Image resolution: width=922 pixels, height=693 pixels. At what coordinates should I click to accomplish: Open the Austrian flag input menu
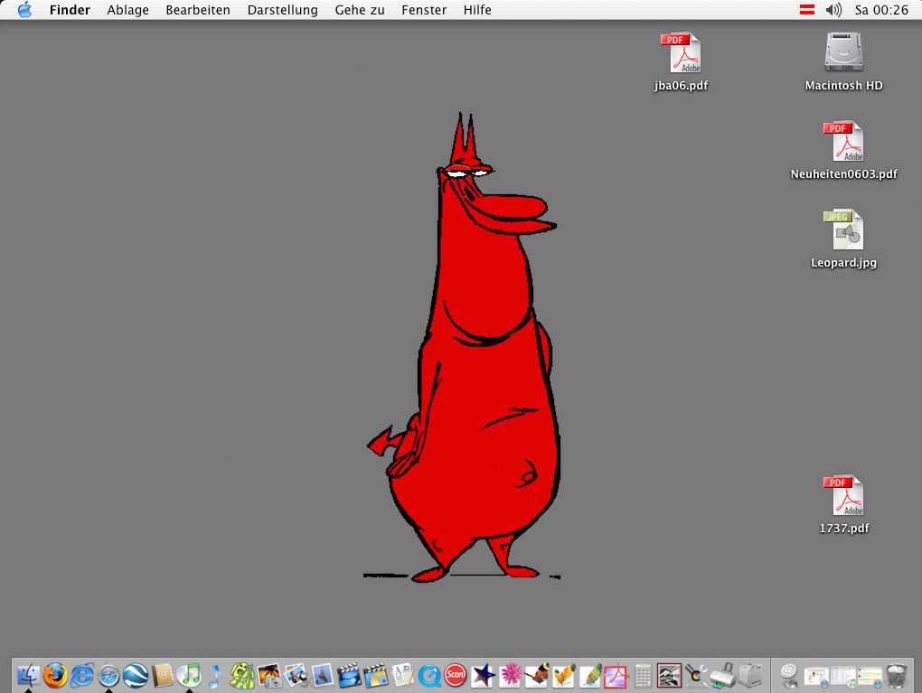[807, 10]
